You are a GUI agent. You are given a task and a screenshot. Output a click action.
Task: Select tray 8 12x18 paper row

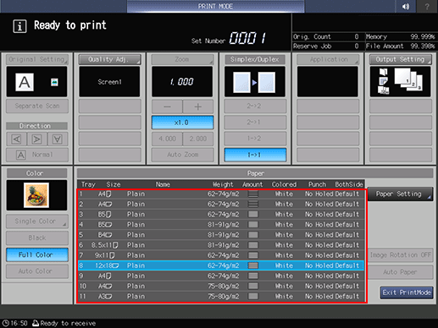click(221, 265)
